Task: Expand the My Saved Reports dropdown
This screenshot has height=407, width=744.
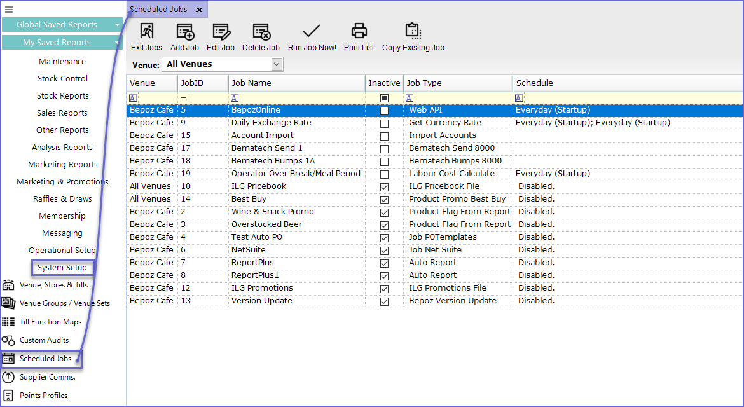Action: (x=117, y=43)
